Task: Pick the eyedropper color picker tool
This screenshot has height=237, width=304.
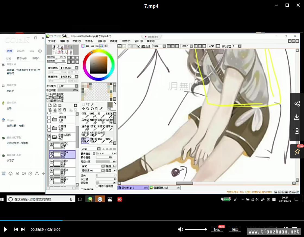Action: tap(101, 109)
